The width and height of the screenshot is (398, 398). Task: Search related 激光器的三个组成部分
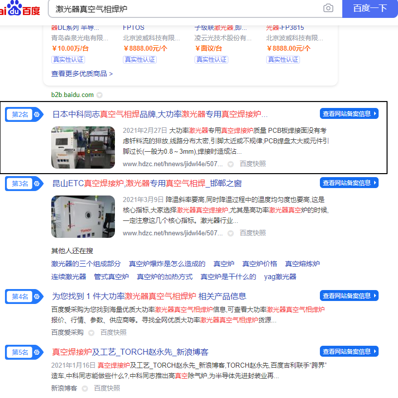point(86,264)
